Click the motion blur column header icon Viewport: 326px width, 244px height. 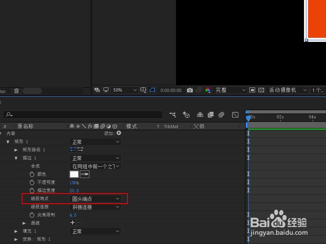(x=103, y=126)
